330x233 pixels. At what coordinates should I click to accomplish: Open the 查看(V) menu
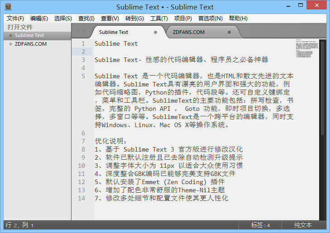coord(110,19)
